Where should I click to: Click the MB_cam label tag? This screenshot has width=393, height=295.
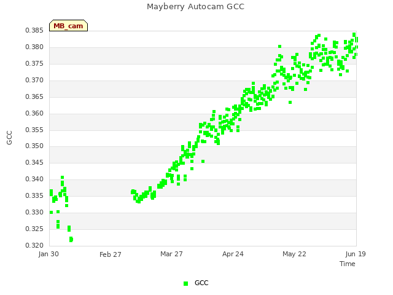(x=68, y=26)
